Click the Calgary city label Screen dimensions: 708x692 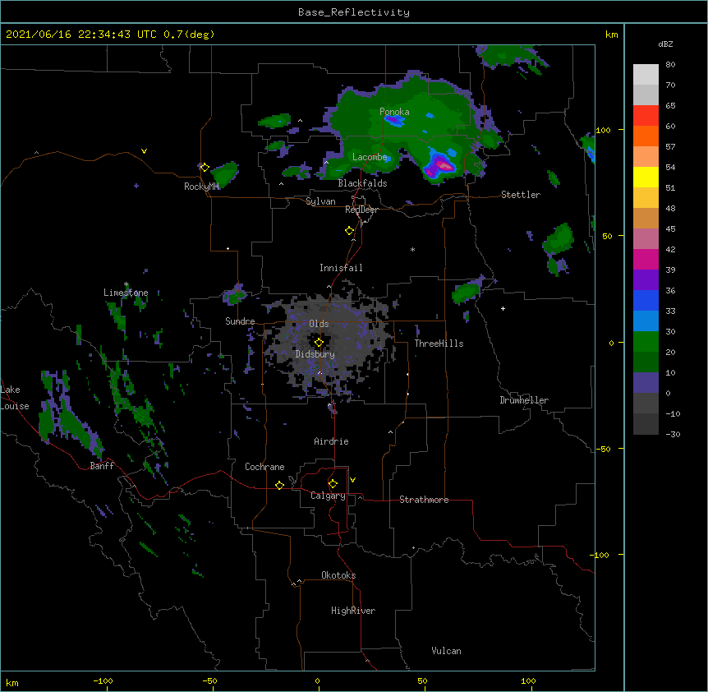pyautogui.click(x=328, y=496)
